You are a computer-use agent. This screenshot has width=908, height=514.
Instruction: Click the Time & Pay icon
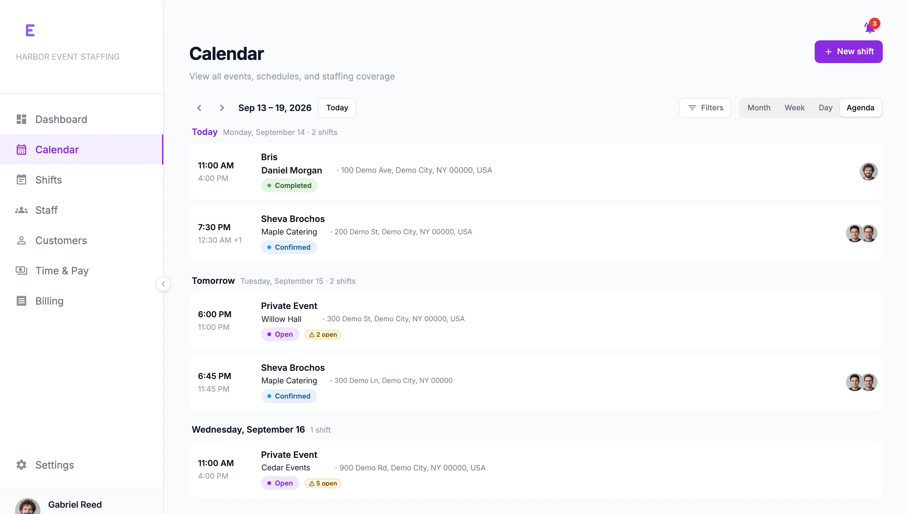[x=21, y=271]
